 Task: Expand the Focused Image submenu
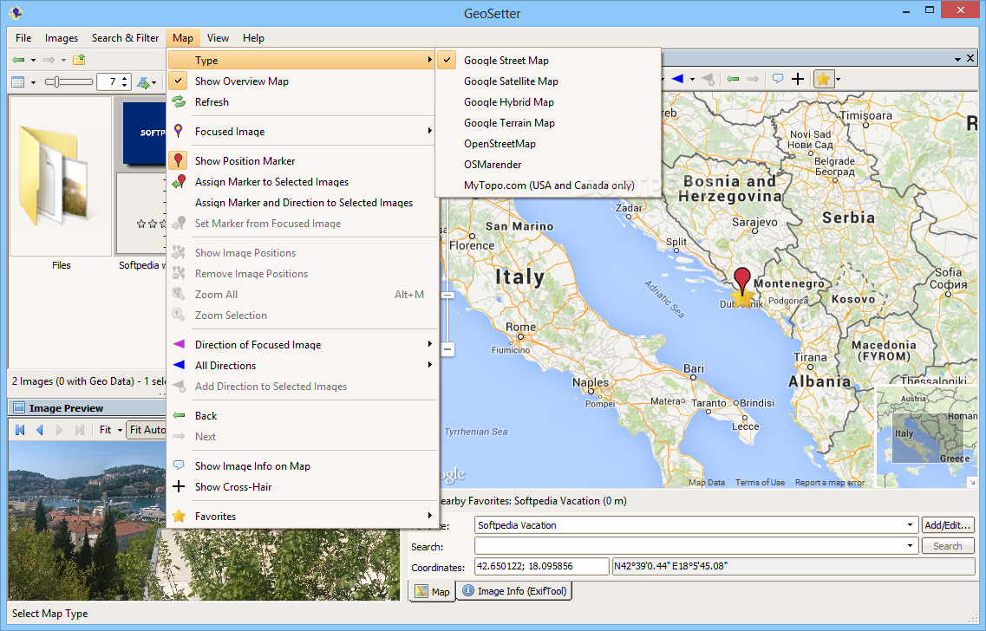click(x=302, y=132)
